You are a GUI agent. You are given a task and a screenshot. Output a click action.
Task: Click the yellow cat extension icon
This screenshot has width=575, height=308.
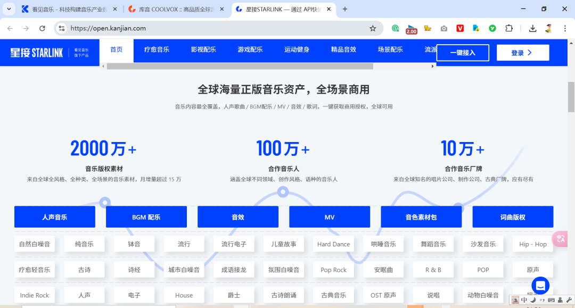[x=428, y=28]
